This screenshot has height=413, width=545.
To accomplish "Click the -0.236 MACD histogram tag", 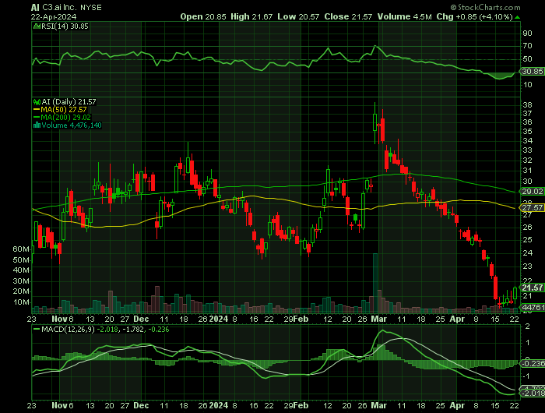I will 533,363.
